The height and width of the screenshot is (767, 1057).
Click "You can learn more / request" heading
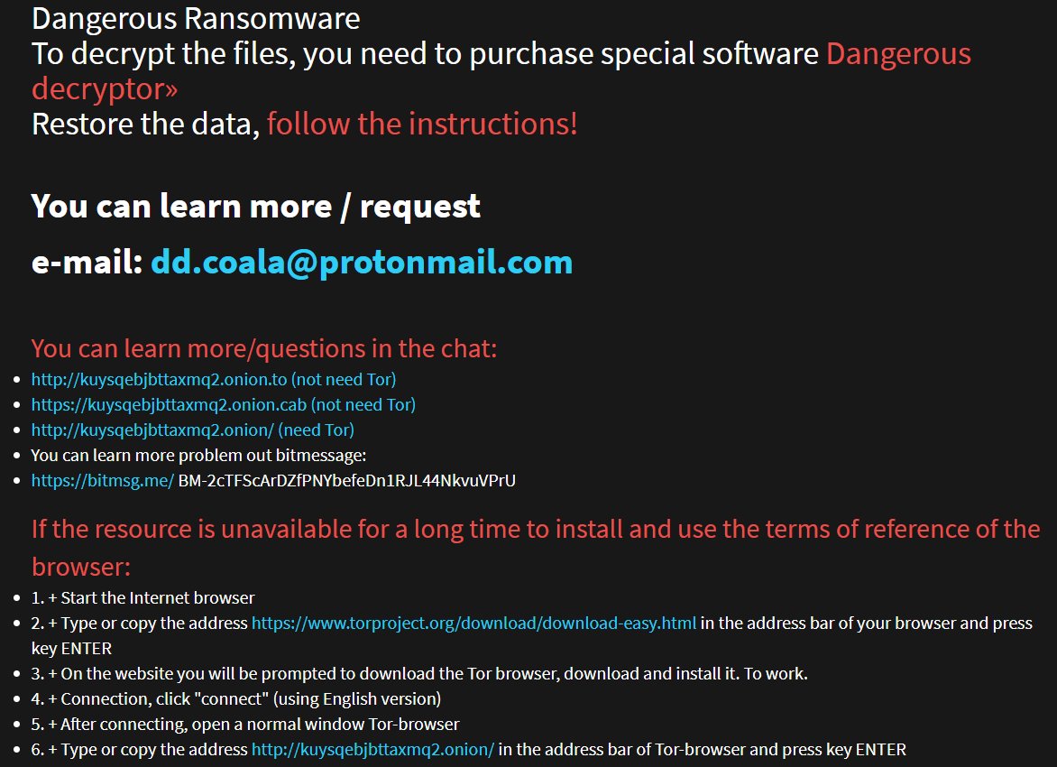[255, 206]
